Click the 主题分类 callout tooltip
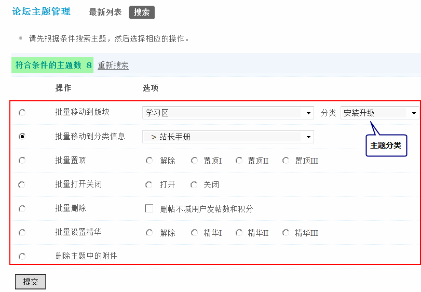Image resolution: width=421 pixels, height=292 pixels. coord(386,145)
